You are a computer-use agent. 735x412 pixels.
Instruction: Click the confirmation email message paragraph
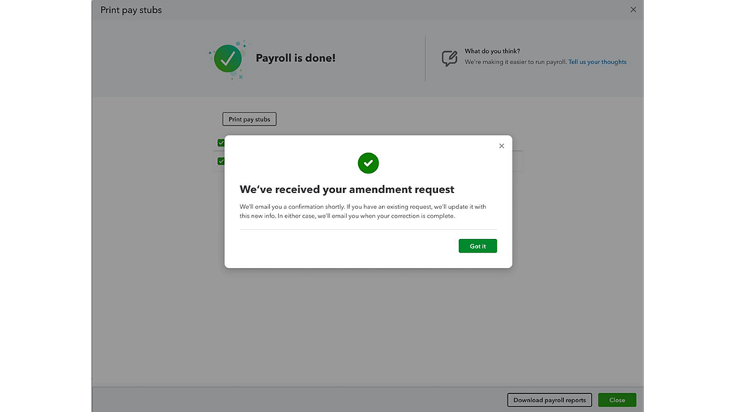click(x=363, y=211)
